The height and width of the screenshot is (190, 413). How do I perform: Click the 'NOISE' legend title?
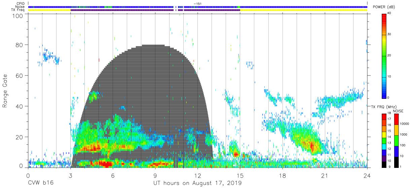(x=399, y=111)
